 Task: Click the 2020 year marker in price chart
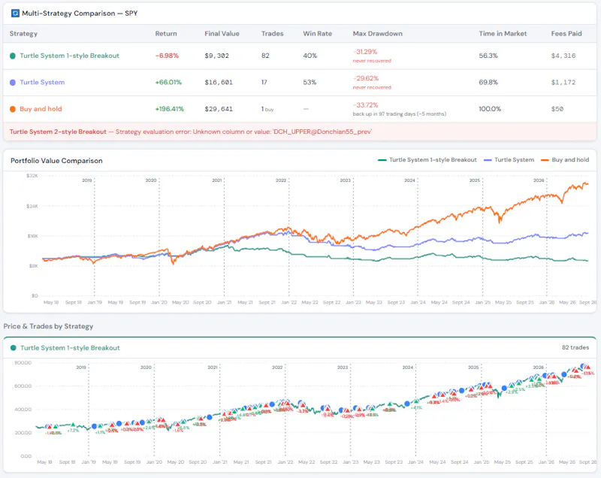[146, 368]
